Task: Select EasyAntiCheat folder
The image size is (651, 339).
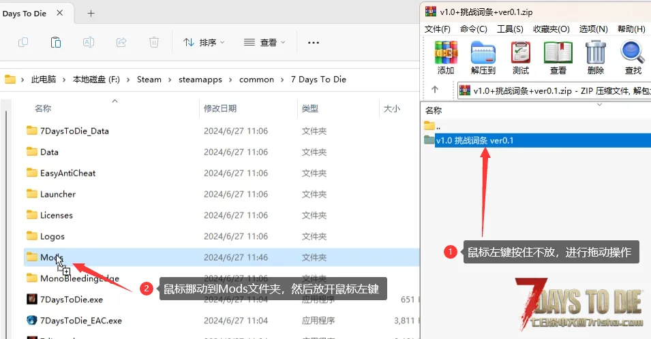Action: tap(222, 173)
